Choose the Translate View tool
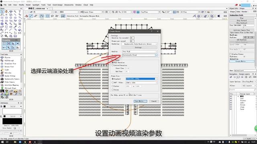Screen dimensions: 257x144 point(11,64)
